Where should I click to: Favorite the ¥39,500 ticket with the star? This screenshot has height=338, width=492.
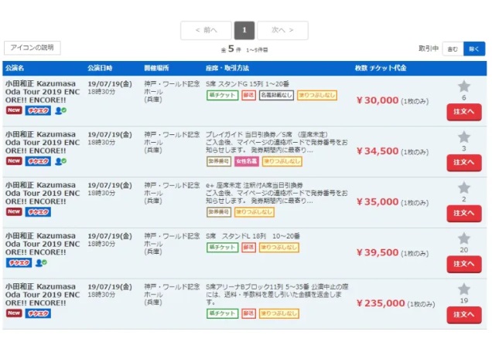coord(463,238)
